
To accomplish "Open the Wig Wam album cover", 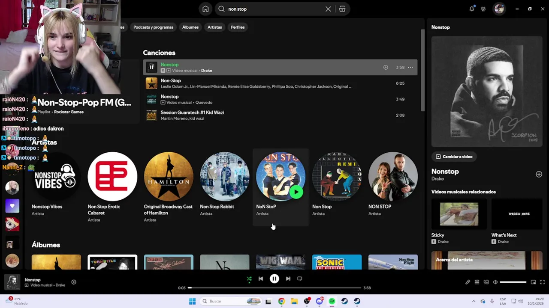I will point(281,262).
